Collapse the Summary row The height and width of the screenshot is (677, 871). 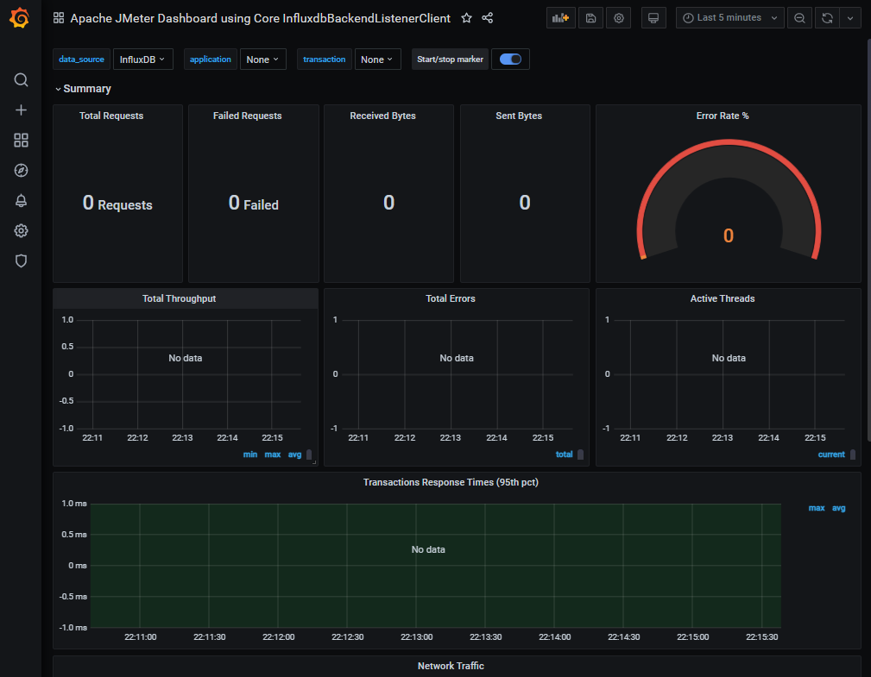(x=83, y=89)
